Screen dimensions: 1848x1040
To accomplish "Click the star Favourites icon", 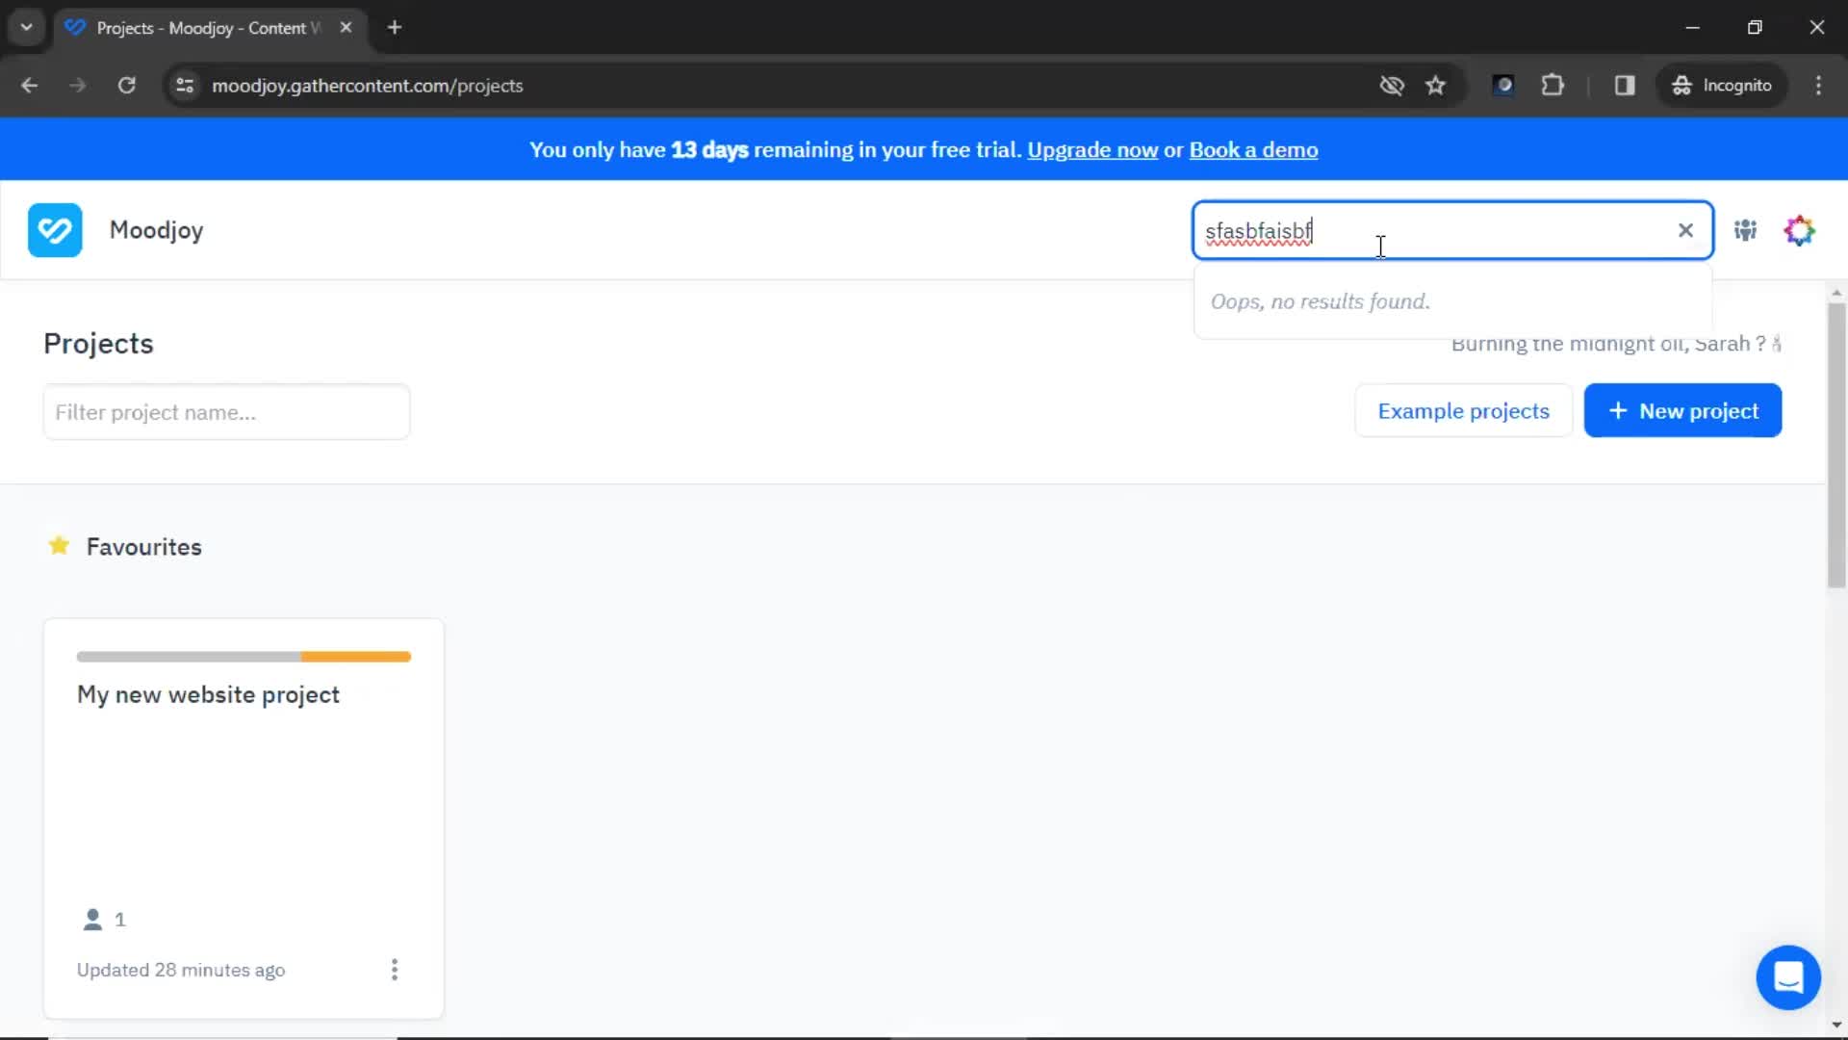I will pyautogui.click(x=59, y=546).
